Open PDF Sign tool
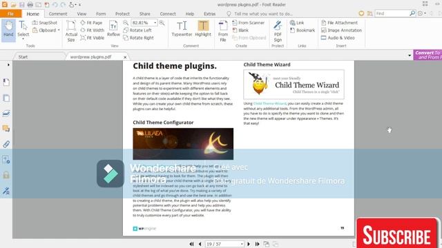Image resolution: width=442 pixels, height=248 pixels. tap(278, 31)
